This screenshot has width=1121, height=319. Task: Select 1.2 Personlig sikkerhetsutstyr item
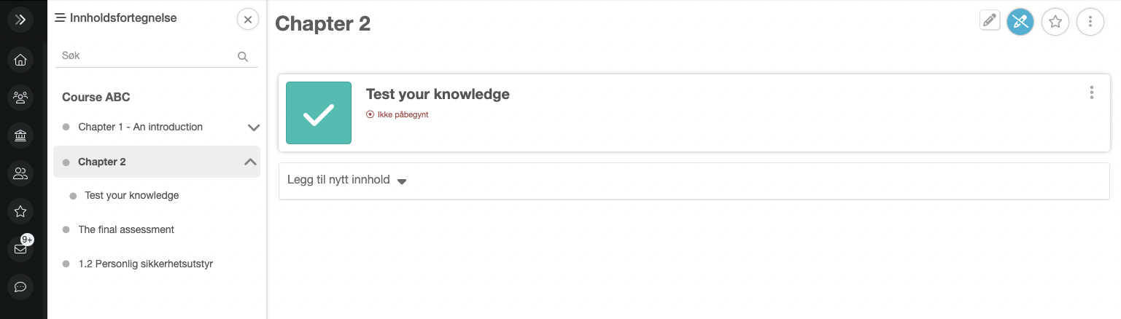tap(145, 264)
